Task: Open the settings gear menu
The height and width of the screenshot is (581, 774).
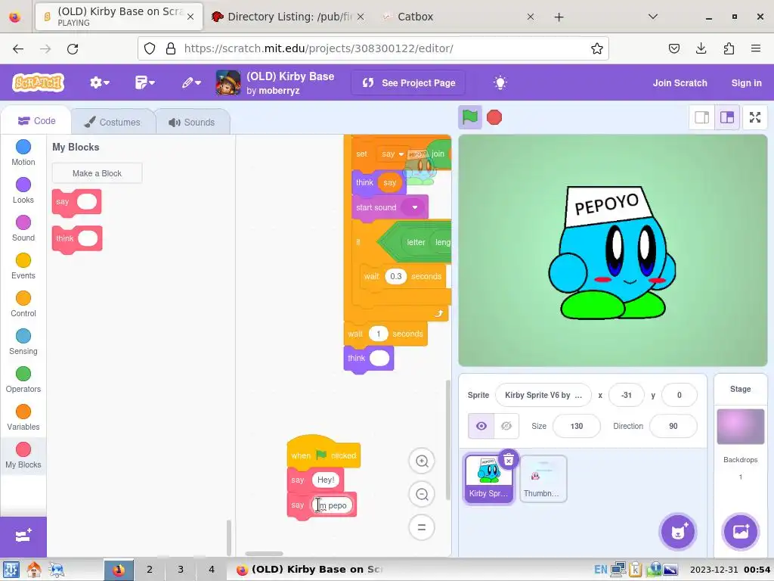Action: (99, 82)
